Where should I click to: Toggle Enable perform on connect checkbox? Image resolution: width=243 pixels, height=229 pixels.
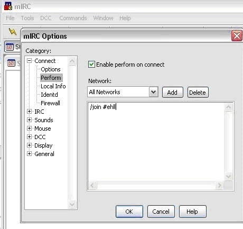pyautogui.click(x=91, y=65)
